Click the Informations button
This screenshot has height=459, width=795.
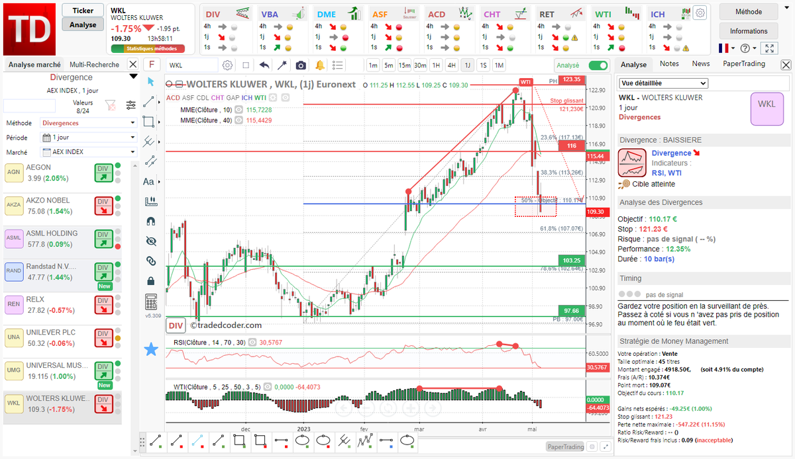point(749,31)
